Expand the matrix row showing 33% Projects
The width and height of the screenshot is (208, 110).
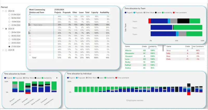click(30, 27)
